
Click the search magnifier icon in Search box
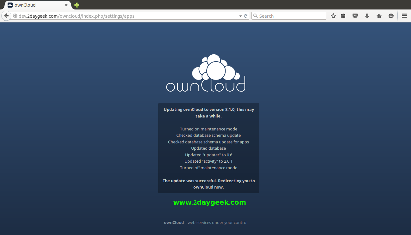256,16
